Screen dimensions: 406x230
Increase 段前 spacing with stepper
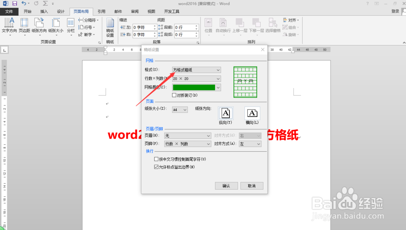(x=196, y=26)
